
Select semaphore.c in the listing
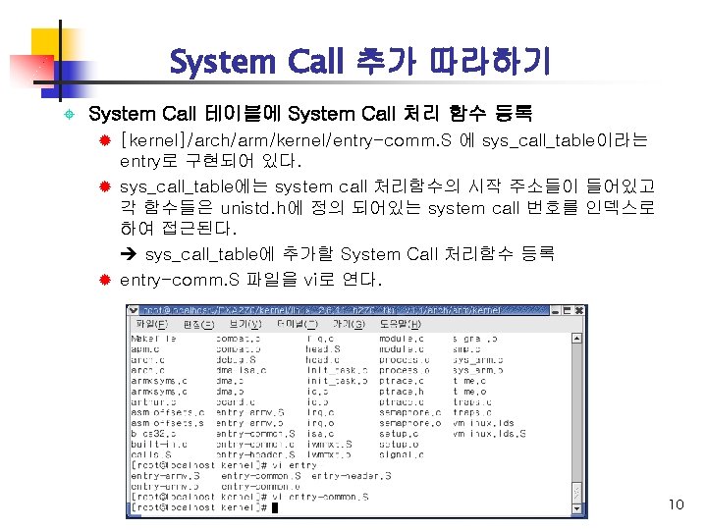tap(409, 412)
